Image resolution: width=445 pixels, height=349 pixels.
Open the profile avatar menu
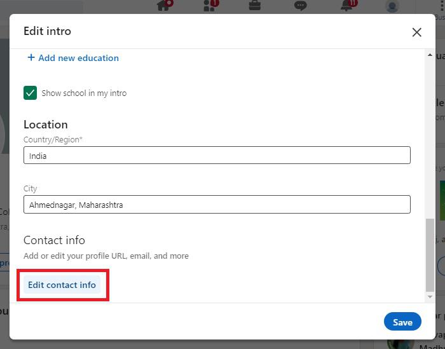[392, 6]
